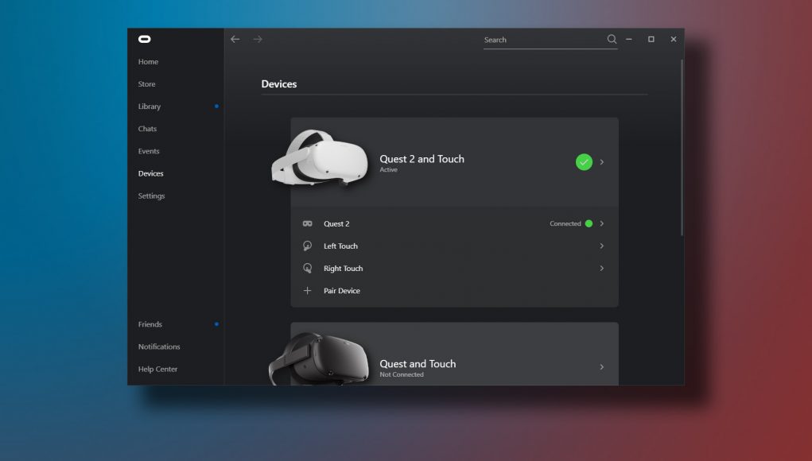Click the Right Touch controller icon

(x=308, y=268)
